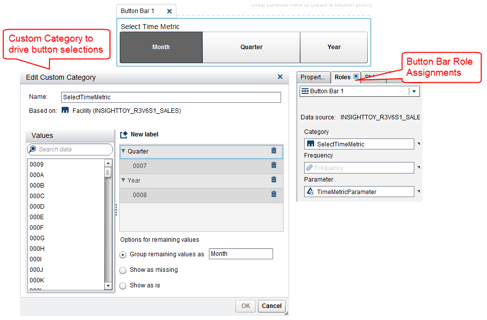Click the Frequency measure icon
487x320 pixels.
pyautogui.click(x=309, y=168)
